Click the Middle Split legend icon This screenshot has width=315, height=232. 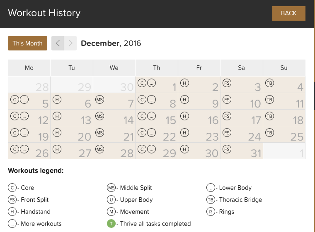(x=111, y=188)
